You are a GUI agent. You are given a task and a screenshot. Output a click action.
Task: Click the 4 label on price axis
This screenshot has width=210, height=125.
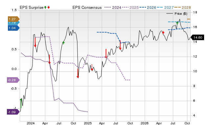194,116
